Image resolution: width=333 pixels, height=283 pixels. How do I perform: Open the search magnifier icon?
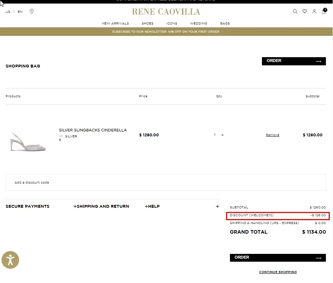(295, 11)
